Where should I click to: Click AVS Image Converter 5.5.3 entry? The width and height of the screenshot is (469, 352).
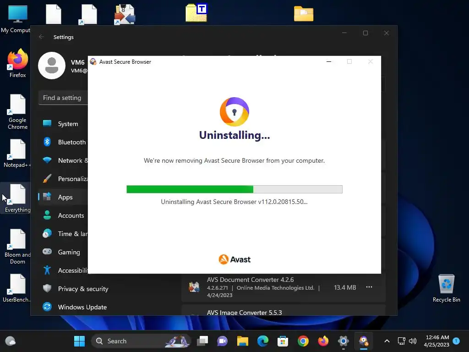[x=283, y=310]
